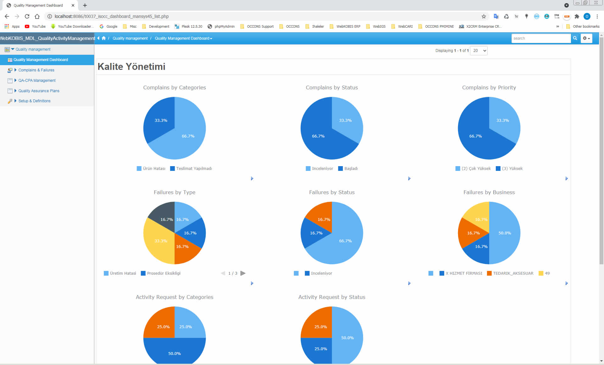Viewport: 604px width, 365px height.
Task: Open the Development bookmarks folder
Action: [156, 26]
